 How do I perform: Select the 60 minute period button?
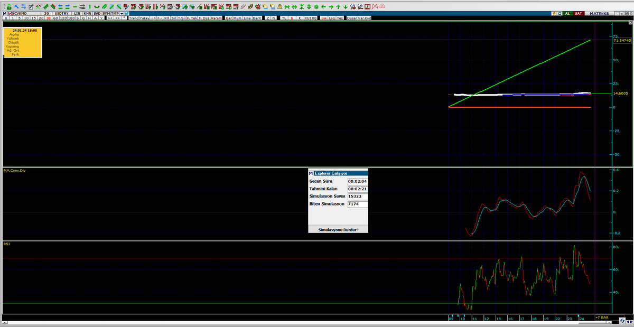[56, 18]
